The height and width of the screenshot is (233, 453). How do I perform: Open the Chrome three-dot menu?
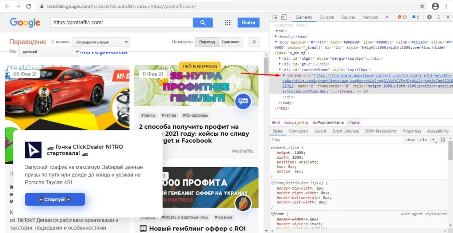coord(447,6)
